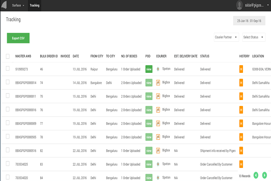Image resolution: width=271 pixels, height=181 pixels.
Task: Open the date range picker 25-Jun-16 : 01-Sep-16
Action: click(x=249, y=21)
